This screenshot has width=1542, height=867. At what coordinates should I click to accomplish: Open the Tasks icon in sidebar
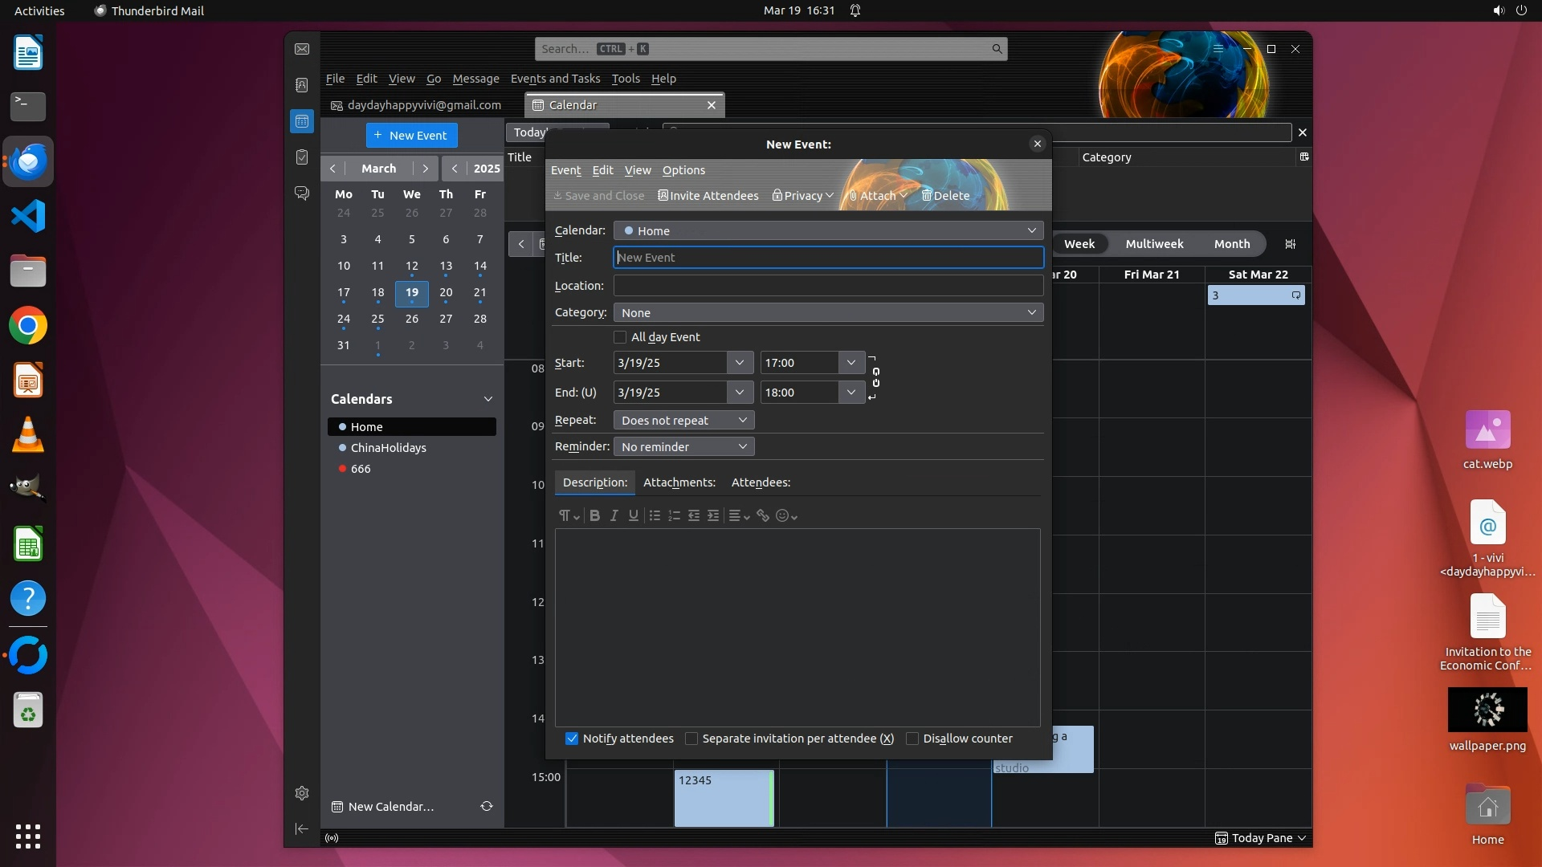(x=302, y=157)
